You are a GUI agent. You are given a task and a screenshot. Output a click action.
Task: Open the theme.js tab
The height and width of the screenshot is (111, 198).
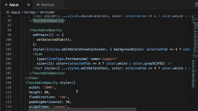(49, 5)
